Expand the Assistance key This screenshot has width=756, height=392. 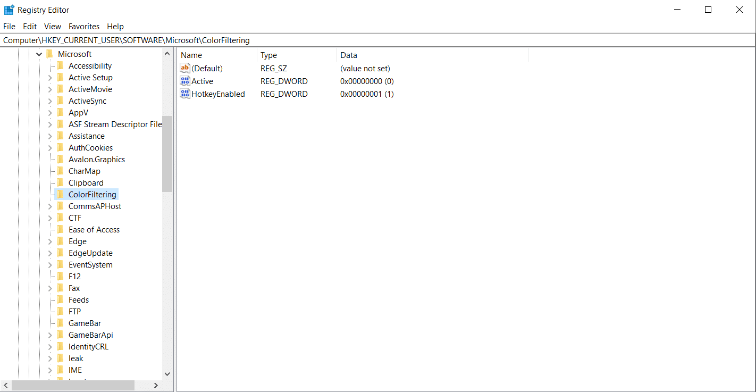coord(50,136)
